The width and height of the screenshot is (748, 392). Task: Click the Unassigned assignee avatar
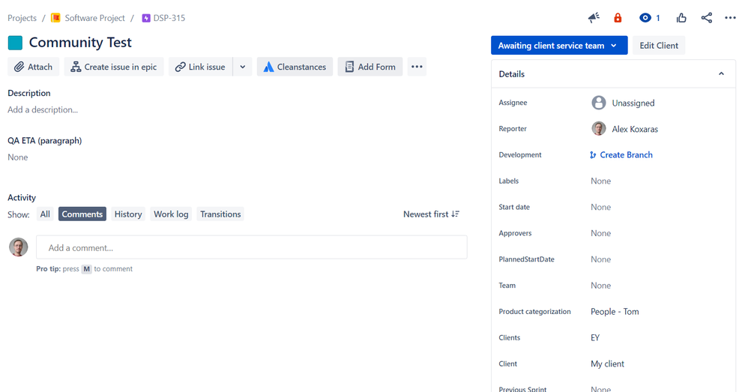click(599, 103)
